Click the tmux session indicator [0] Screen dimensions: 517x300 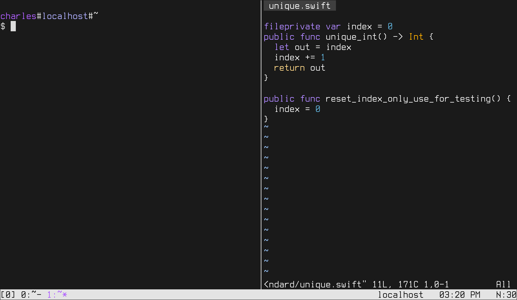[8, 295]
